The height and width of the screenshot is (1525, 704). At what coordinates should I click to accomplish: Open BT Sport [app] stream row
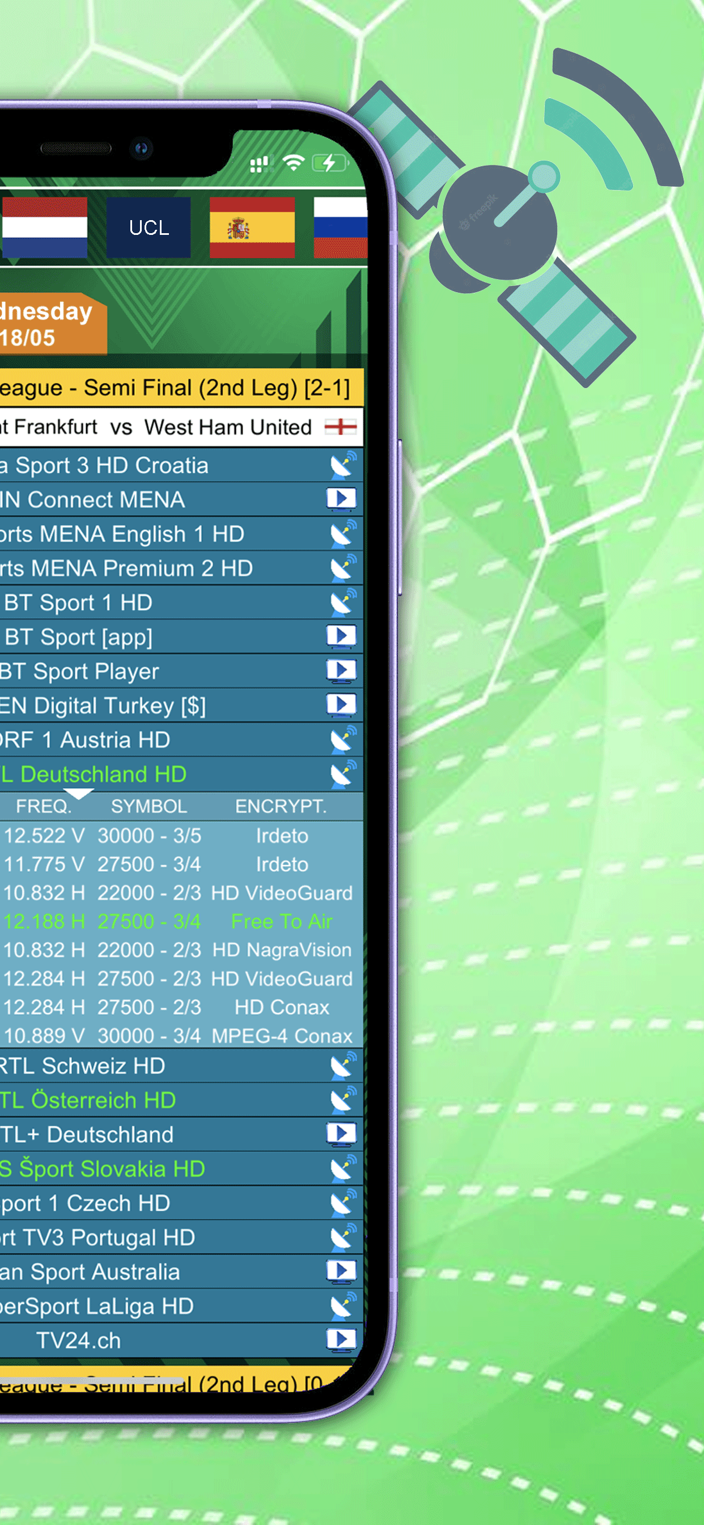pyautogui.click(x=181, y=637)
